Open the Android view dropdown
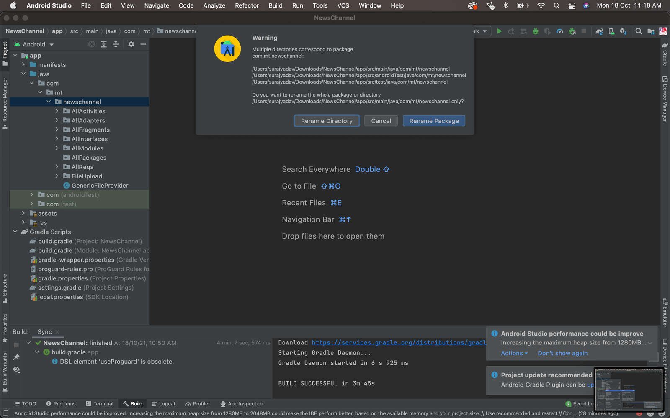This screenshot has height=418, width=670. coord(34,44)
